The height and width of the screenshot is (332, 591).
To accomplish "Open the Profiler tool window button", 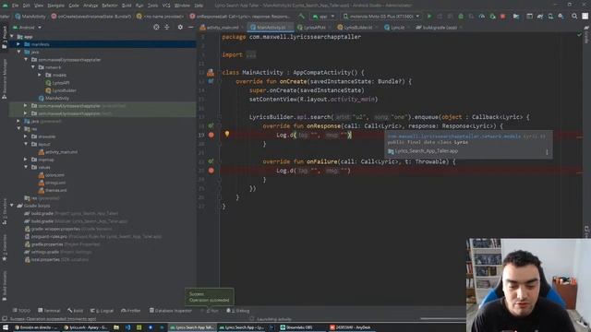I will 131,311.
